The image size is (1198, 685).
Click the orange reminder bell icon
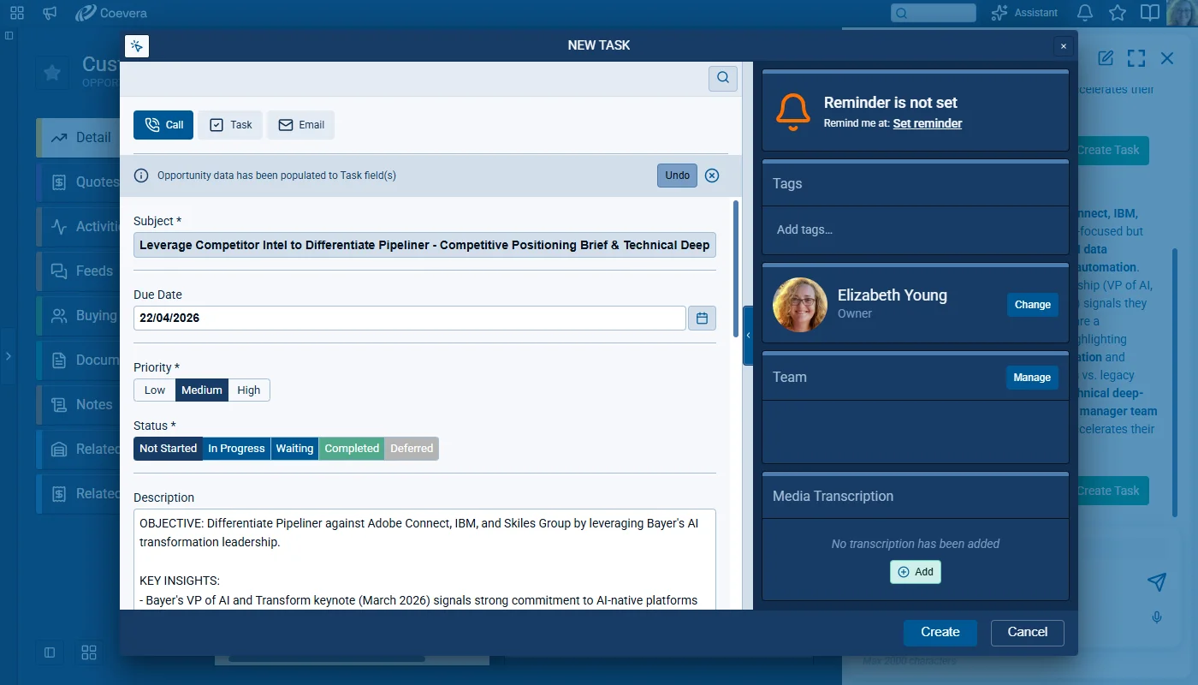pos(793,112)
